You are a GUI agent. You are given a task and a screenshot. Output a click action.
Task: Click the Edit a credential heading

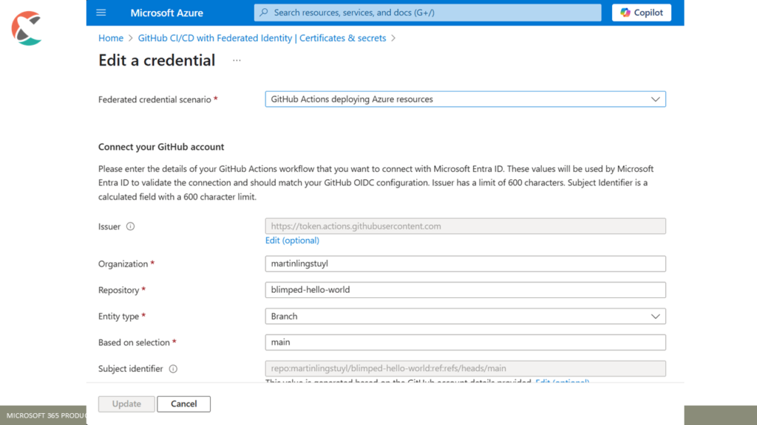157,61
